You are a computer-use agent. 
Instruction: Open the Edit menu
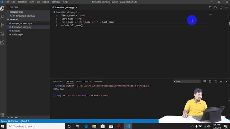pyautogui.click(x=13, y=2)
